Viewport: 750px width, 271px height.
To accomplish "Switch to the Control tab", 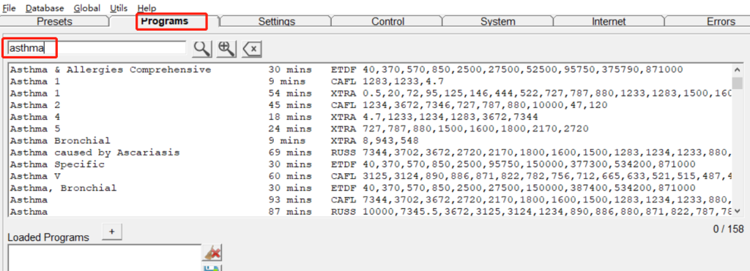I will (x=388, y=21).
